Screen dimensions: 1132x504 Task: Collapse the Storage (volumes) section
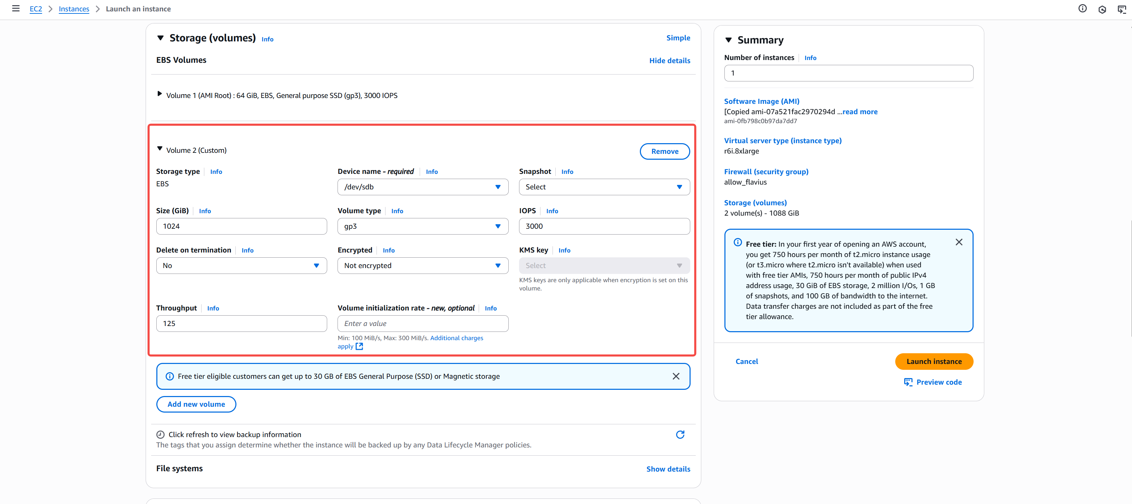click(x=160, y=38)
